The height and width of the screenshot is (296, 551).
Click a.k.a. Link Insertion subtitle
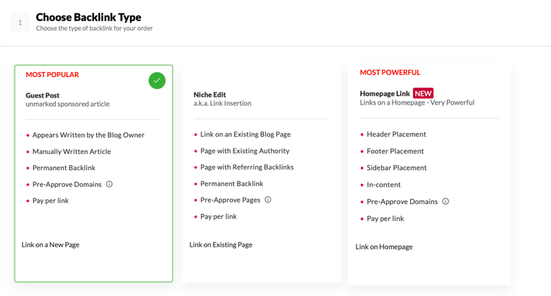222,103
